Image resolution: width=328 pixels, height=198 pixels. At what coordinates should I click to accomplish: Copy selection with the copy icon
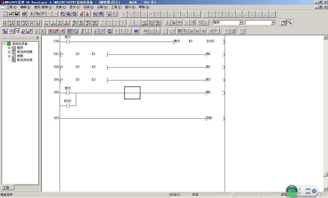(x=37, y=14)
